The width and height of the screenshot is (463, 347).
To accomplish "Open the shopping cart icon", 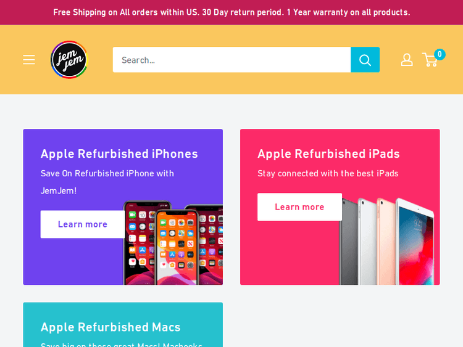I will click(429, 60).
